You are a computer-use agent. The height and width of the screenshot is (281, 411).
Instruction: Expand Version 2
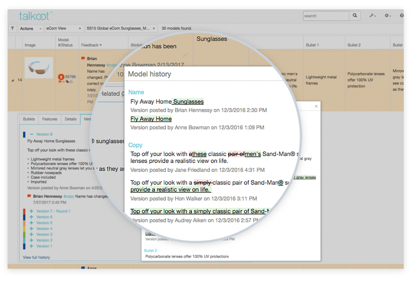tap(32, 240)
